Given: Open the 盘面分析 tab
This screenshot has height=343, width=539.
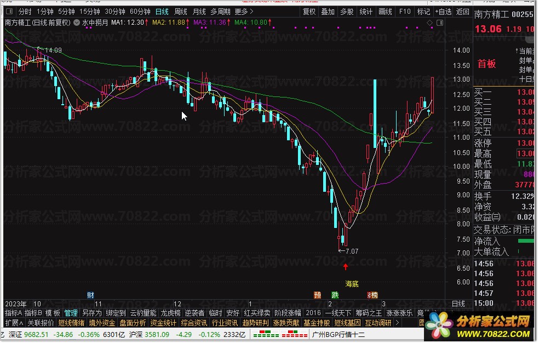Looking at the screenshot, I should click(133, 323).
